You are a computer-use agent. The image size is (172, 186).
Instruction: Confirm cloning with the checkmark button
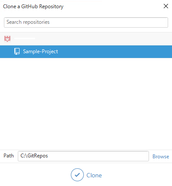pos(77,175)
